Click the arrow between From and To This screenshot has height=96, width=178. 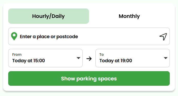[89, 59]
